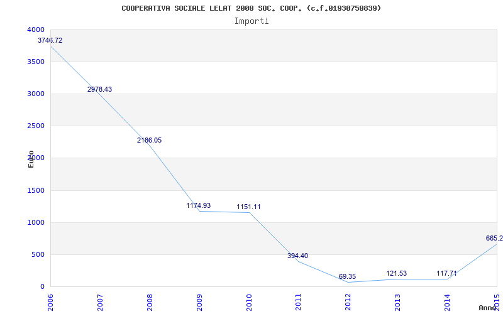This screenshot has width=503, height=314.
Task: Click the 0 y-axis tick label
Action: (42, 287)
